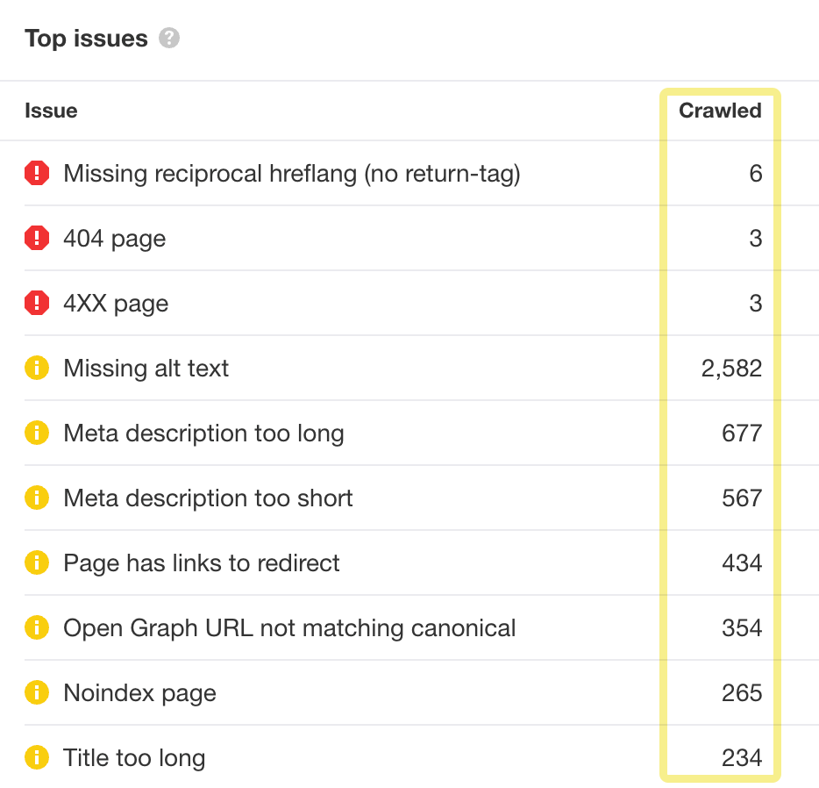This screenshot has height=788, width=819.
Task: Click the Top issues heading
Action: (x=87, y=38)
